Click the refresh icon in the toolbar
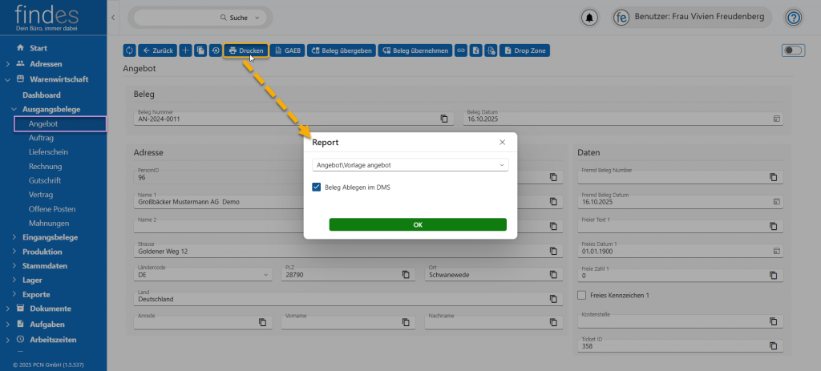This screenshot has height=371, width=821. (129, 50)
